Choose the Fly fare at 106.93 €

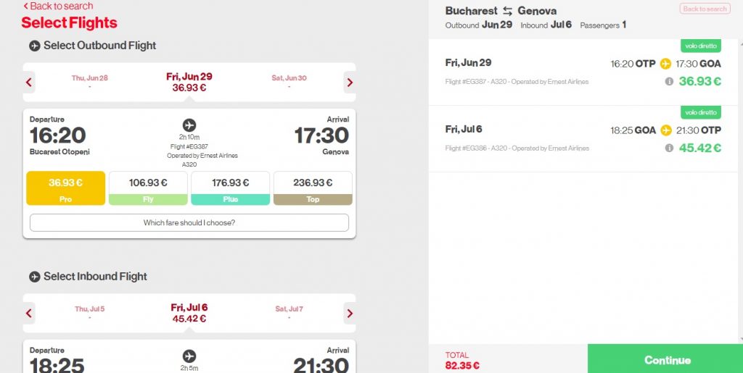[x=148, y=188]
